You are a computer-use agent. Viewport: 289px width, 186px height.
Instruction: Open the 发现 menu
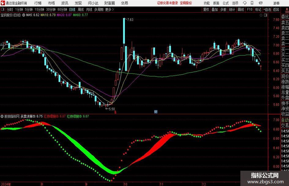click(78, 3)
